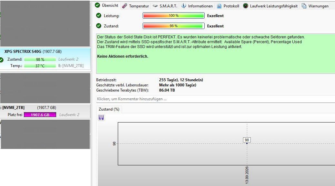Image resolution: width=335 pixels, height=186 pixels.
Task: Click the Leistung 100 % progress bar
Action: point(174,15)
